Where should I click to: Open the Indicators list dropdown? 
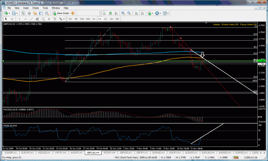coord(150,13)
